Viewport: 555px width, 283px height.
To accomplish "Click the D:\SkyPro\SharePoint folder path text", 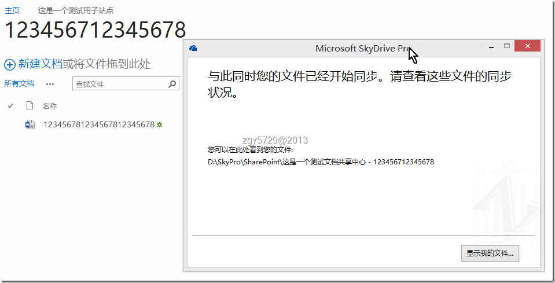I will click(321, 162).
